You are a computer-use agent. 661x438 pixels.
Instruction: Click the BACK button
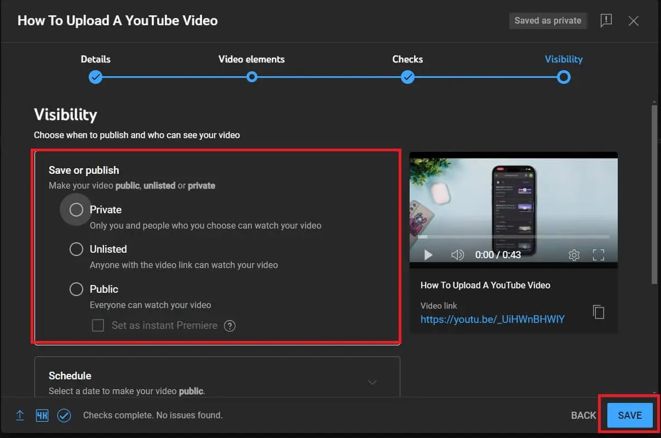[583, 416]
